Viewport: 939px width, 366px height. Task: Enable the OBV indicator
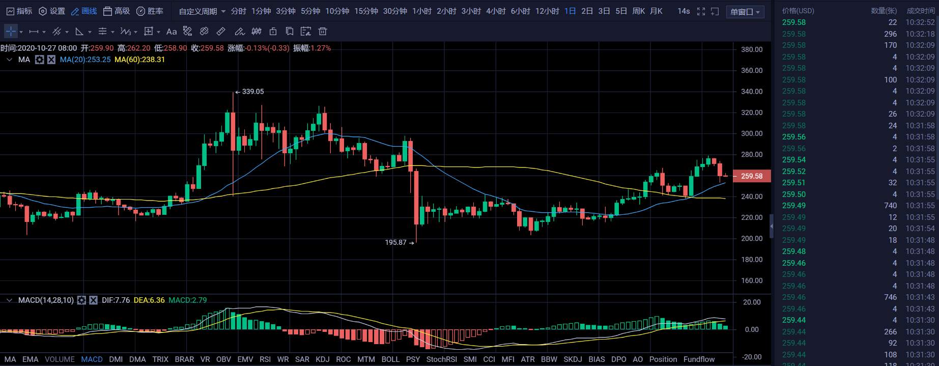point(223,359)
